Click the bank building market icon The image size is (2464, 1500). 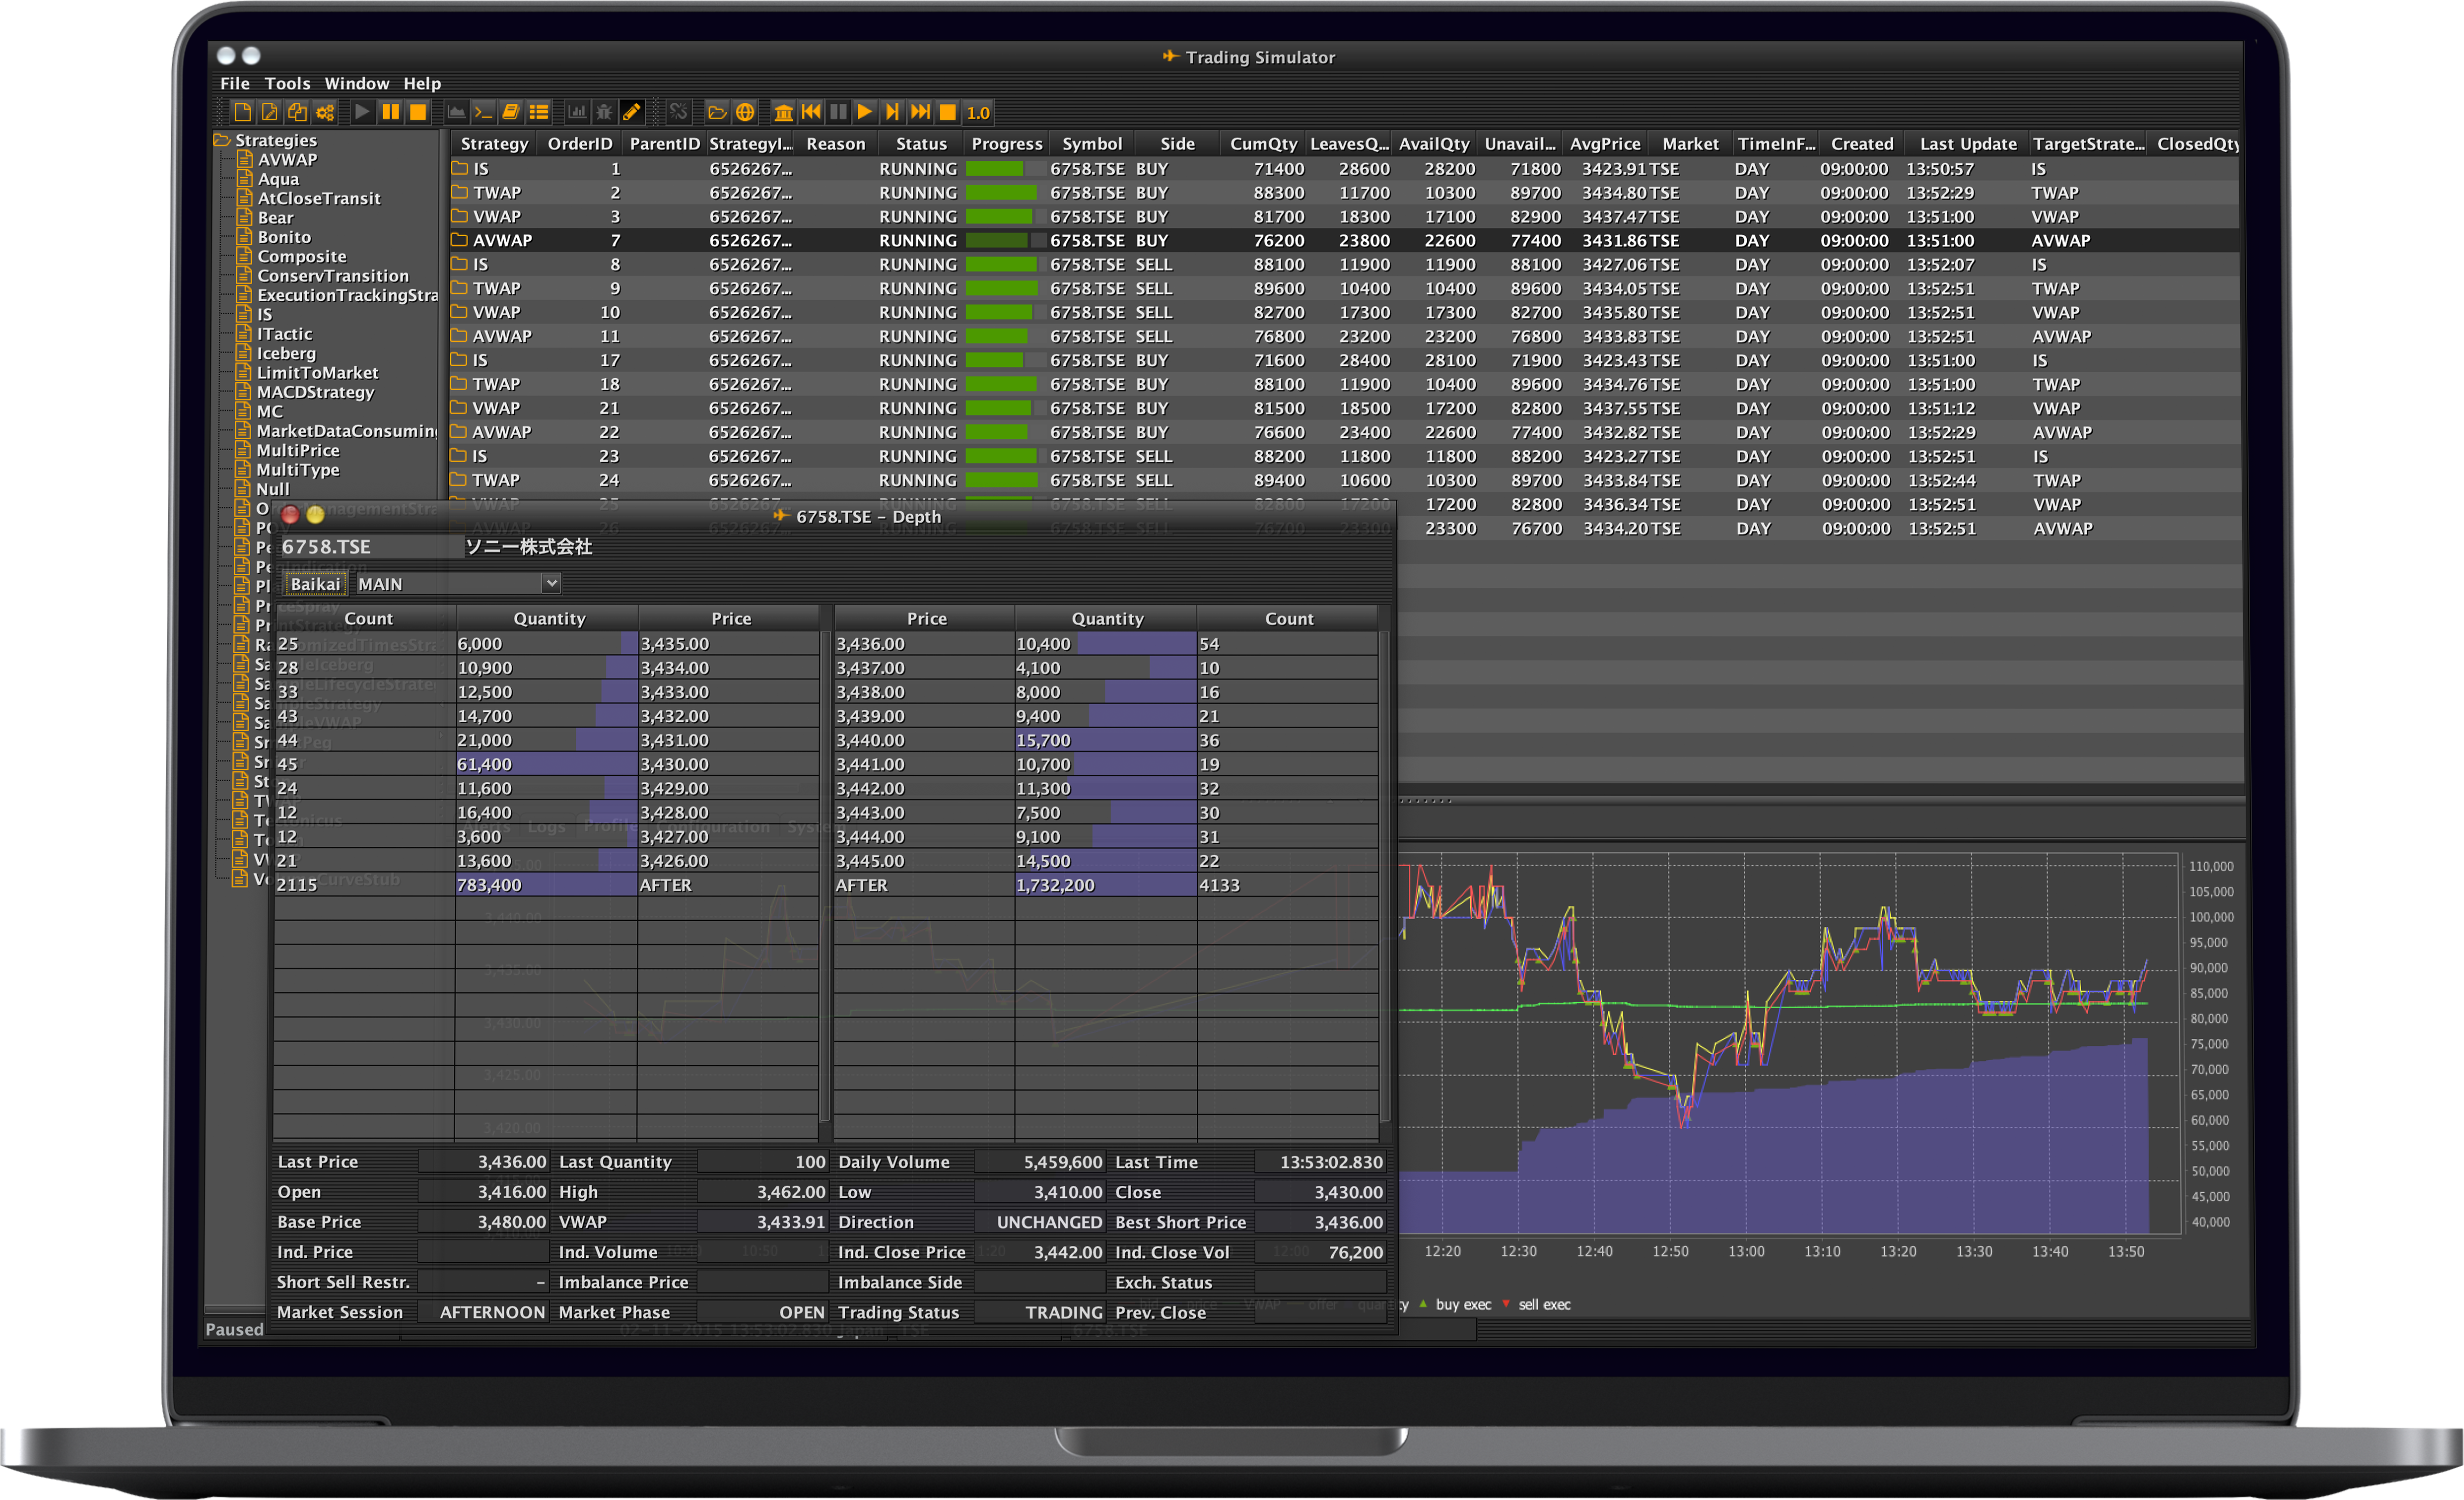coord(783,112)
